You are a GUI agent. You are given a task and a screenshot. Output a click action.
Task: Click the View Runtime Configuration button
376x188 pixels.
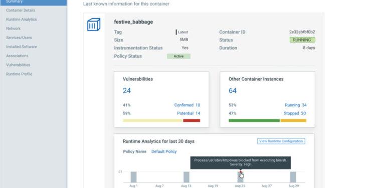281,141
